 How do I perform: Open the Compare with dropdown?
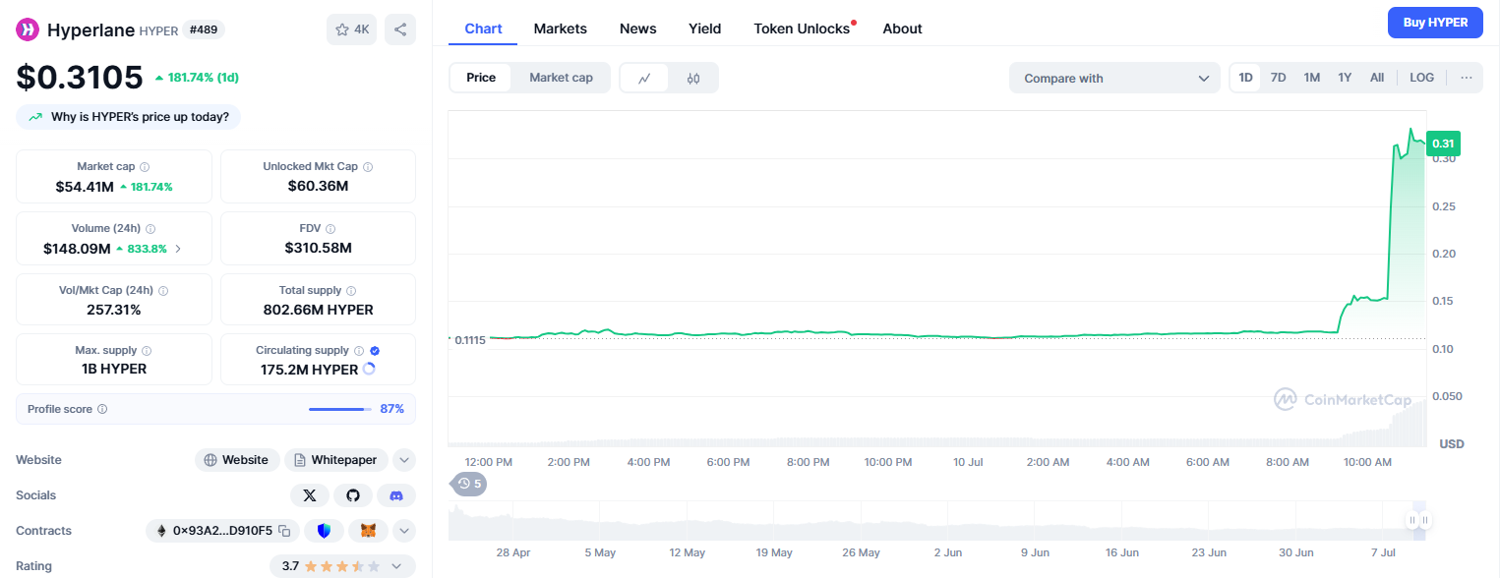(1114, 77)
